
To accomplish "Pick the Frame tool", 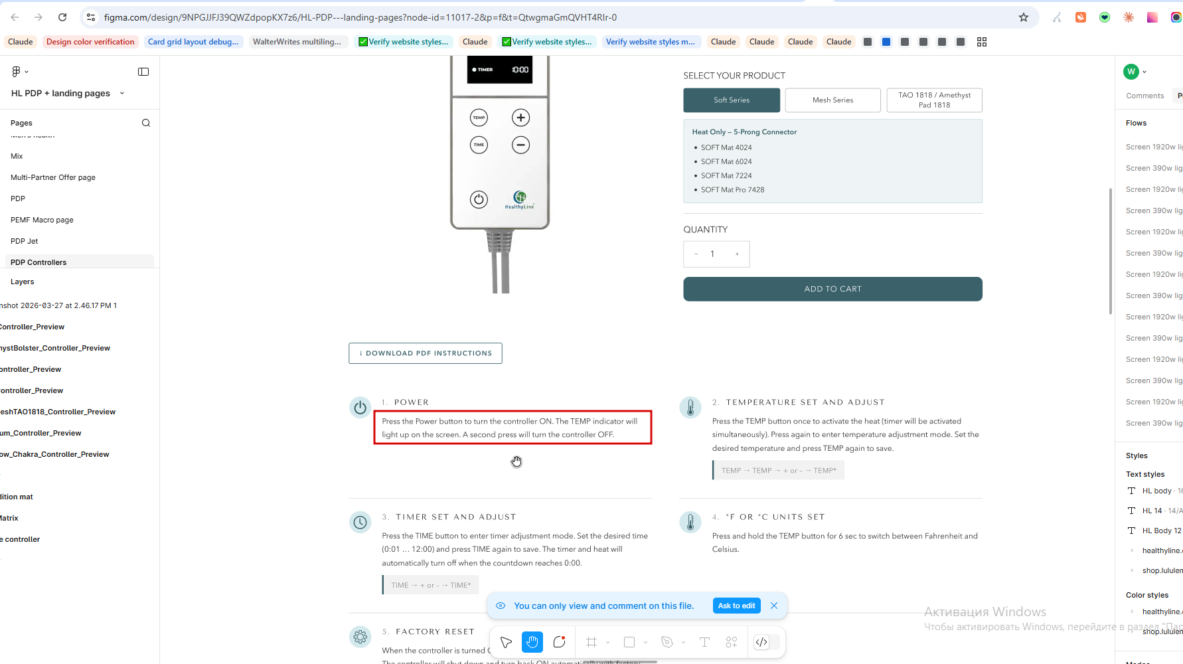I will [x=591, y=642].
